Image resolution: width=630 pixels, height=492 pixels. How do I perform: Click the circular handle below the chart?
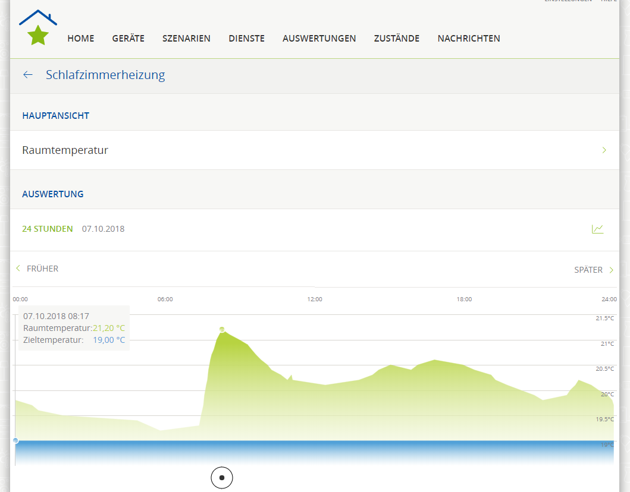click(222, 477)
